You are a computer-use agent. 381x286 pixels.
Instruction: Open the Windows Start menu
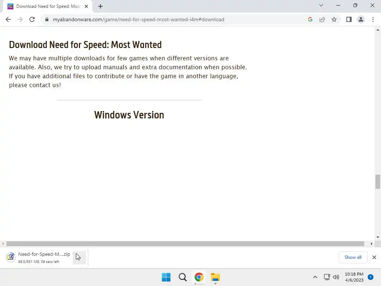pyautogui.click(x=166, y=277)
